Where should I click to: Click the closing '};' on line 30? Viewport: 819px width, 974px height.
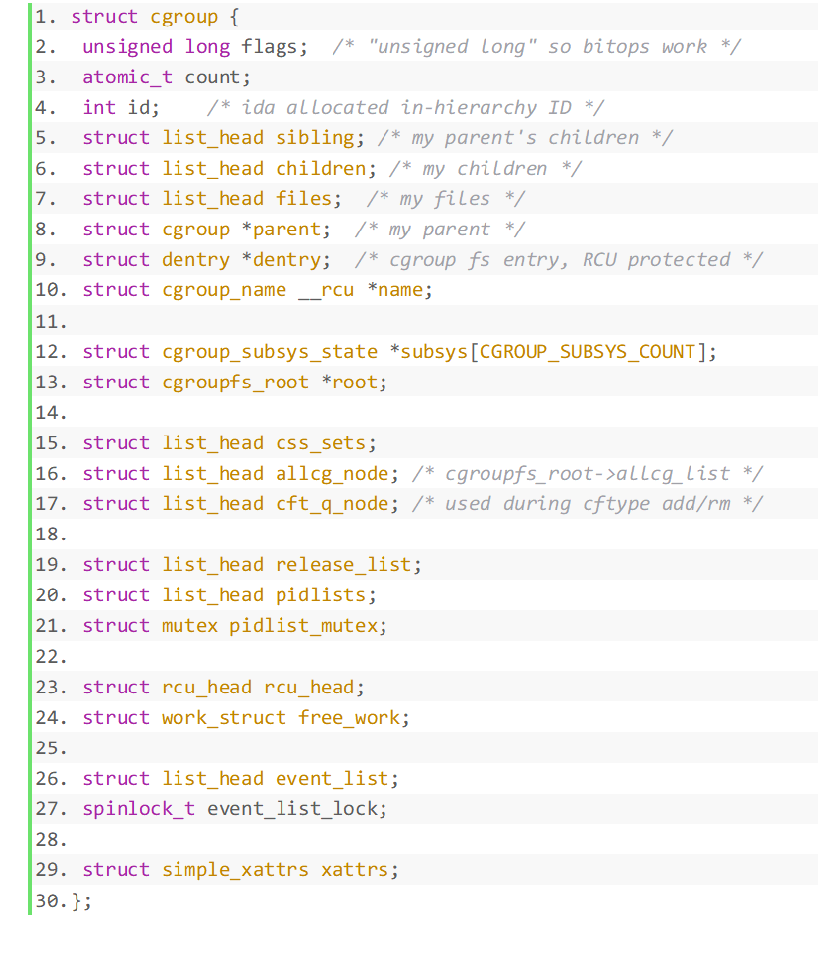[x=81, y=900]
